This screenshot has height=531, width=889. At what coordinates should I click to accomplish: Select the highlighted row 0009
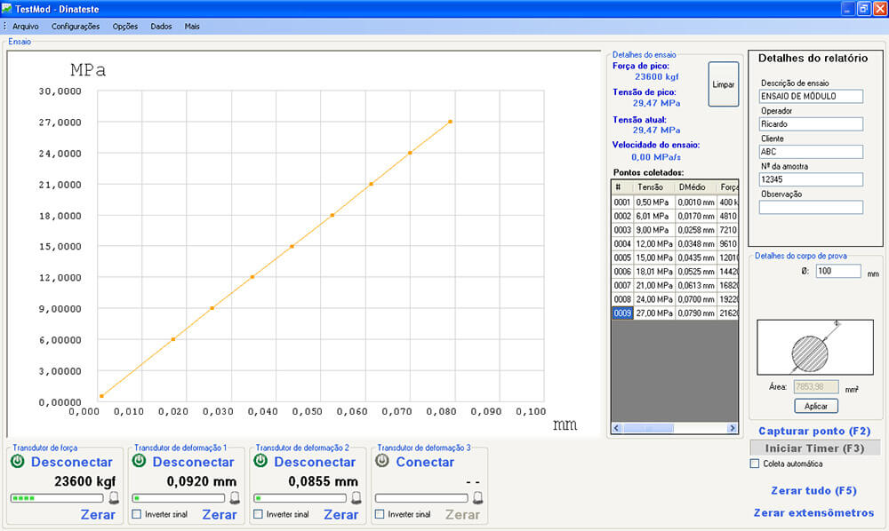coord(675,313)
